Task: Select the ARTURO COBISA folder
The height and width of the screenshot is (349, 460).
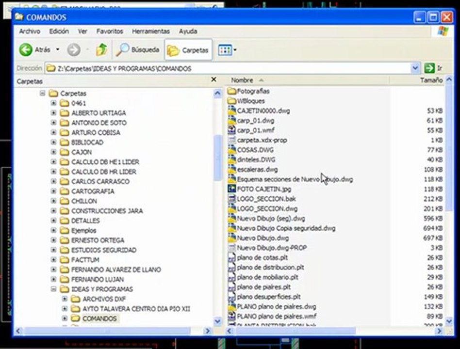Action: click(96, 132)
